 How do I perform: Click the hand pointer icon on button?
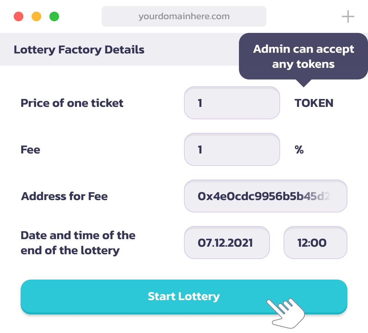pyautogui.click(x=287, y=311)
